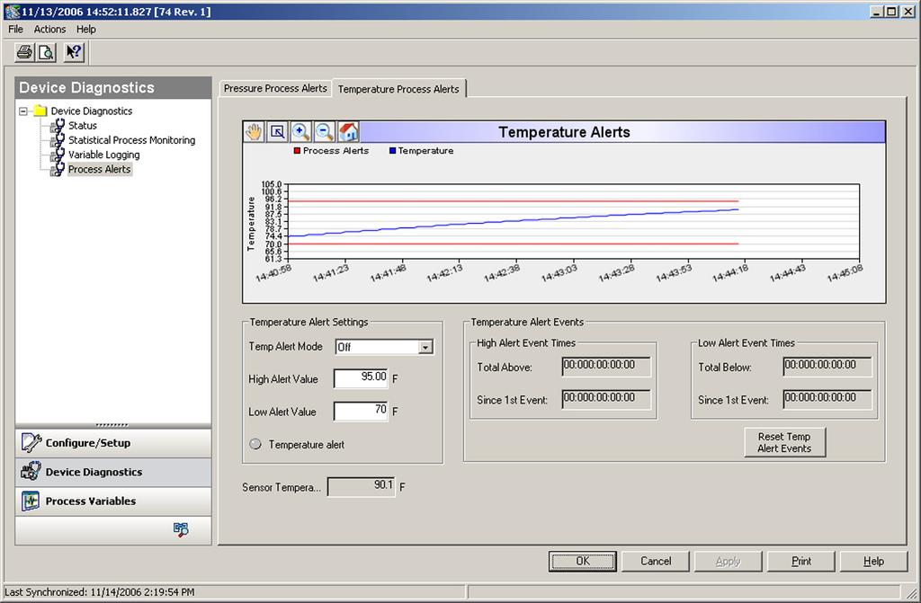Click the OK button
The height and width of the screenshot is (603, 921).
(583, 562)
